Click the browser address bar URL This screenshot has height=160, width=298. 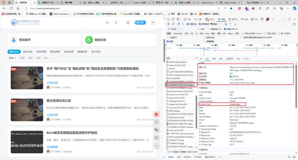(x=45, y=8)
